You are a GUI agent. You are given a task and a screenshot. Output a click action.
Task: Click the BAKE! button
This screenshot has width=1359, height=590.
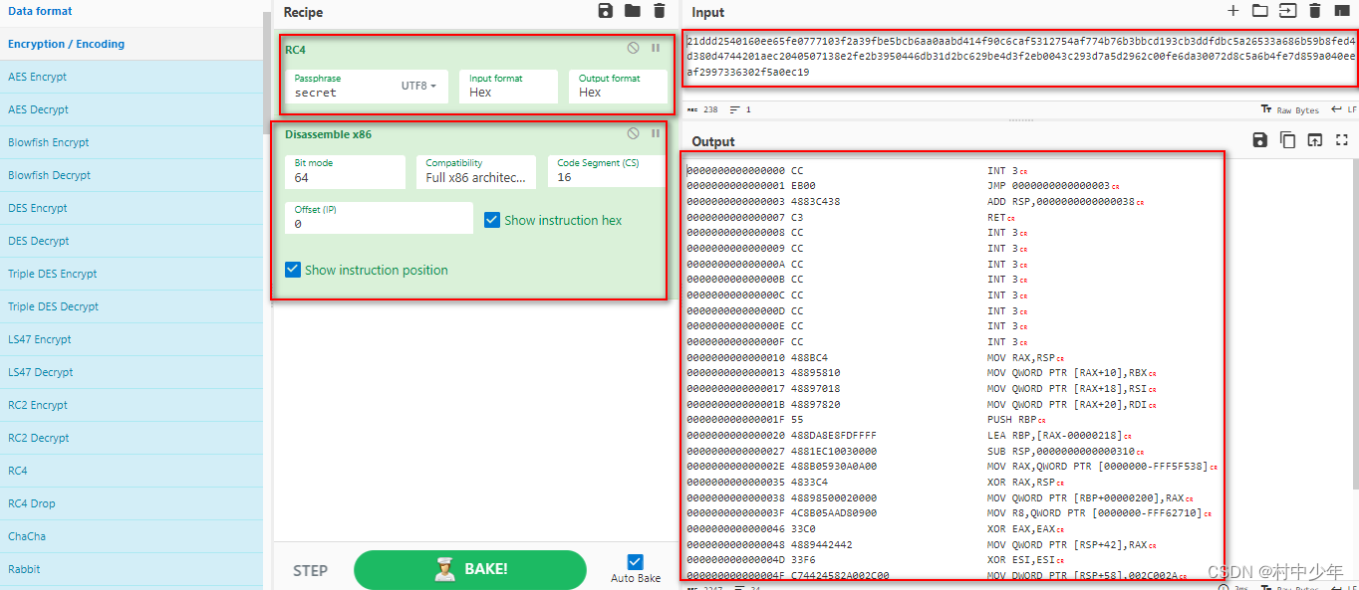tap(470, 570)
